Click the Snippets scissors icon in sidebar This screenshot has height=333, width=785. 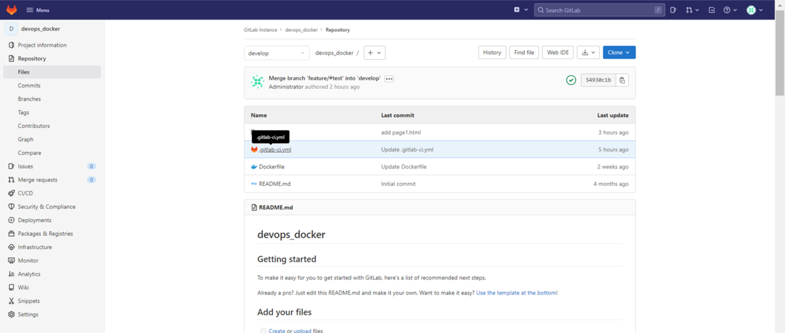11,301
